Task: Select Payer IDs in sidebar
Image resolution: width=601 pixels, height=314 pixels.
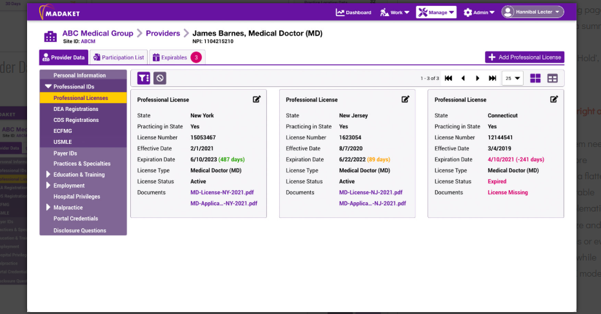Action: (83, 153)
